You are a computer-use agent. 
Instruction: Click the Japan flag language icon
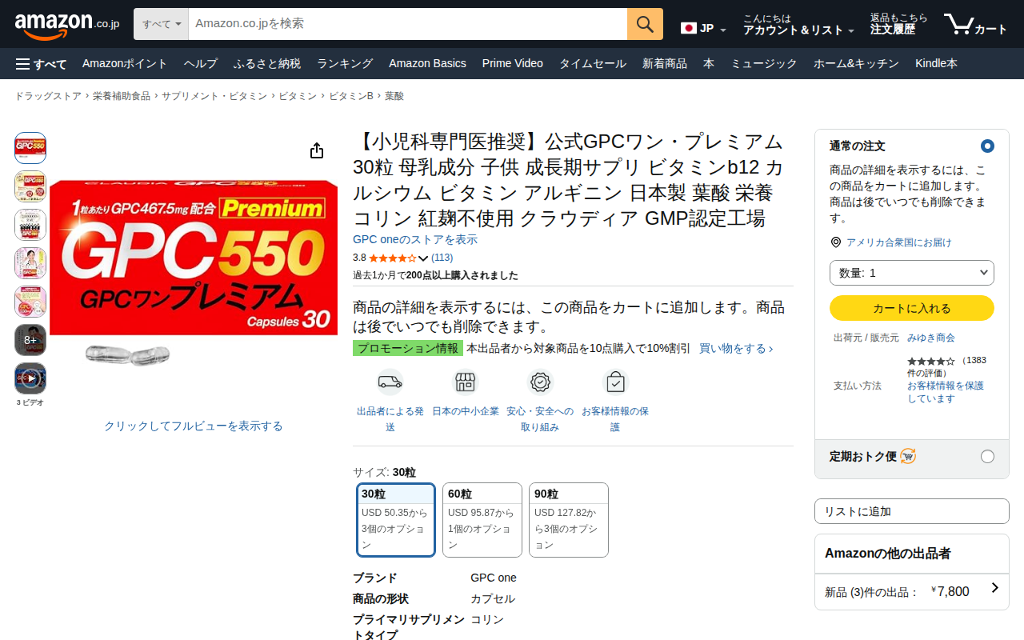689,28
